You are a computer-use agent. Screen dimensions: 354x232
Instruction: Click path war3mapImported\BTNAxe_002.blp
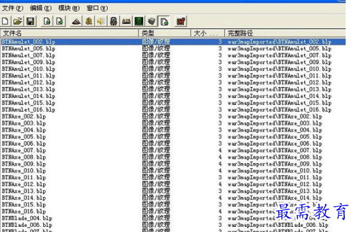point(275,117)
